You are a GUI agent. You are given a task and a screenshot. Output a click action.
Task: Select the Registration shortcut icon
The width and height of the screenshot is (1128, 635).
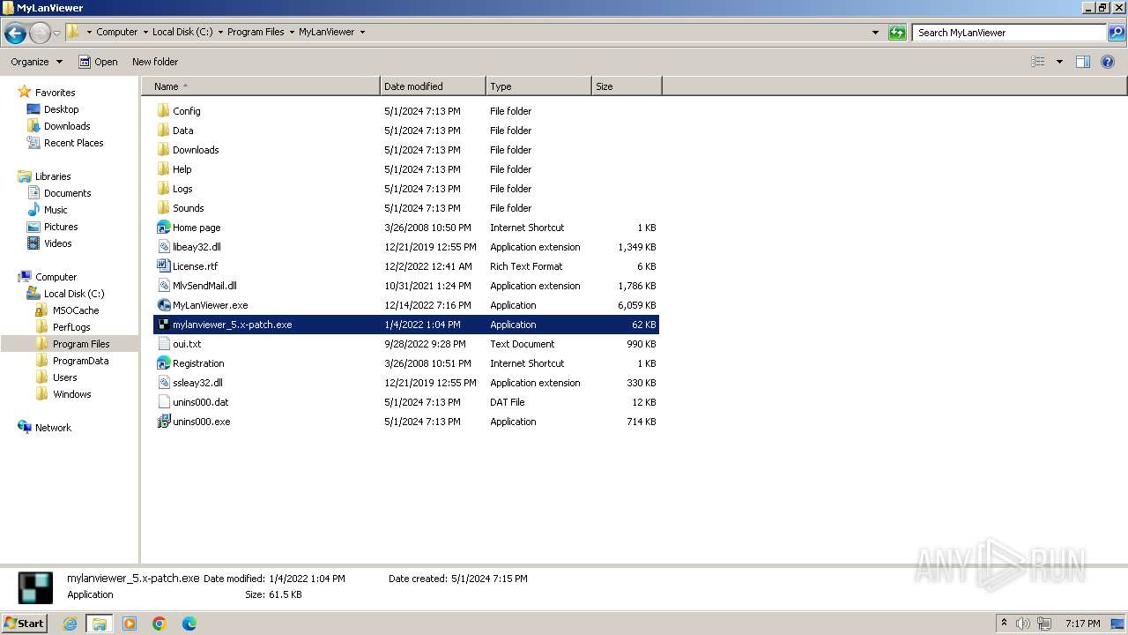[x=163, y=363]
